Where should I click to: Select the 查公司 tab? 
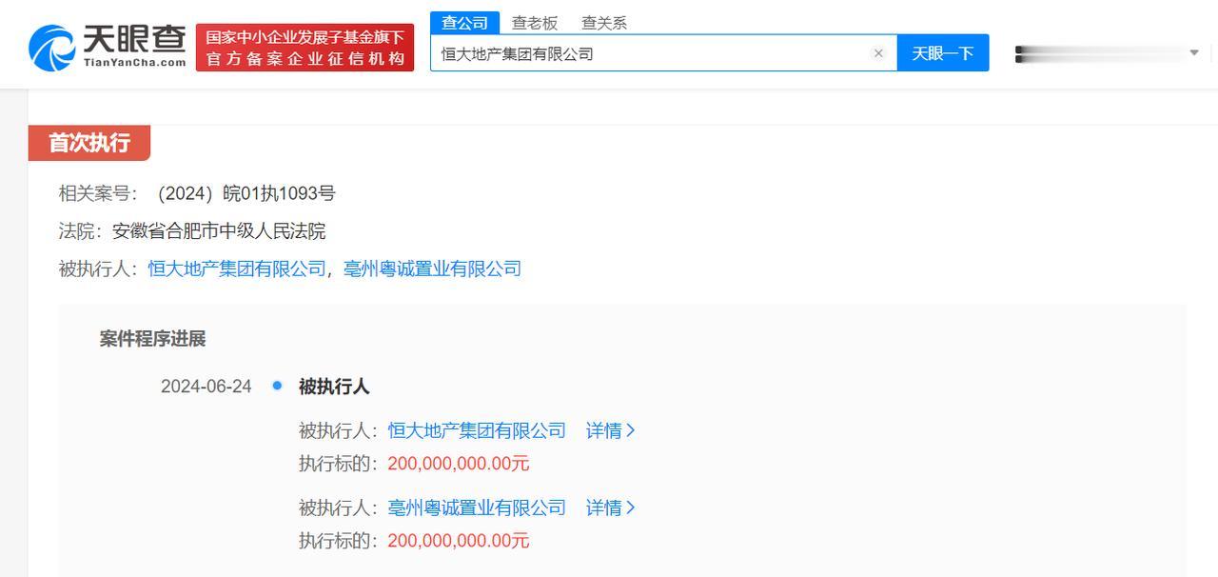point(464,23)
